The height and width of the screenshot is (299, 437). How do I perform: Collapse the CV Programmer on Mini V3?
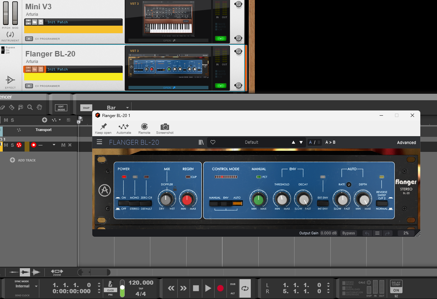pos(29,39)
